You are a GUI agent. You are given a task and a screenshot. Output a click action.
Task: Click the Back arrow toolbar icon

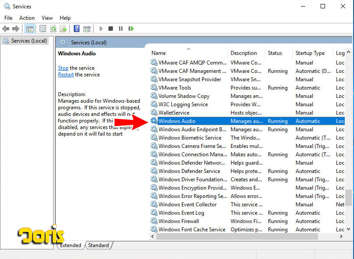click(6, 29)
